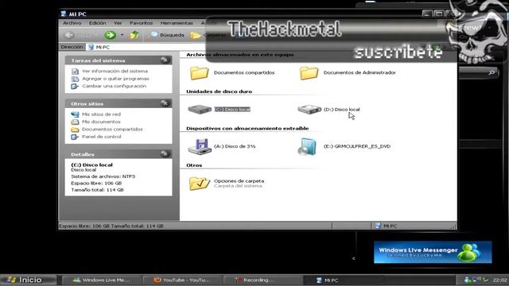Click the Back arrow button
Viewport: 509px width, 286px height.
(68, 35)
